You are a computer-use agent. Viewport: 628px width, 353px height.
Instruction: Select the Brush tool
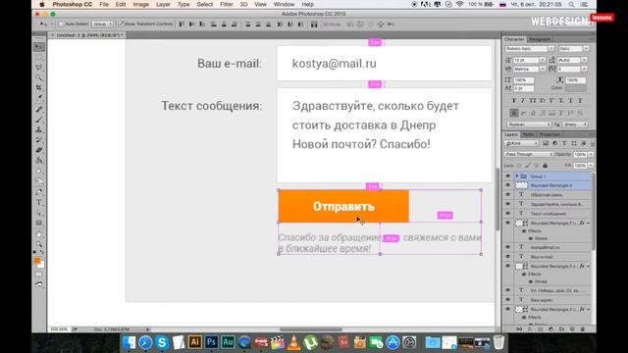click(x=39, y=120)
